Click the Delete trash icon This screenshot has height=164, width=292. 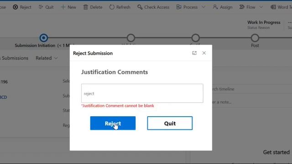[x=85, y=7]
